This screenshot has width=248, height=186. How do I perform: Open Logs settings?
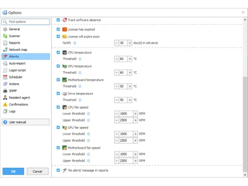point(26,111)
